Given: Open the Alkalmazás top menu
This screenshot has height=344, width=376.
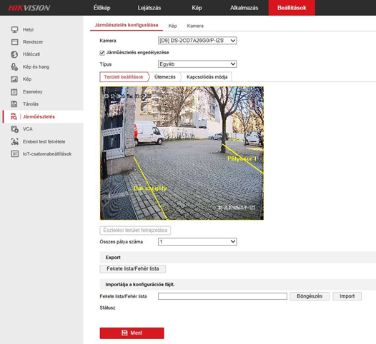Looking at the screenshot, I should [244, 8].
